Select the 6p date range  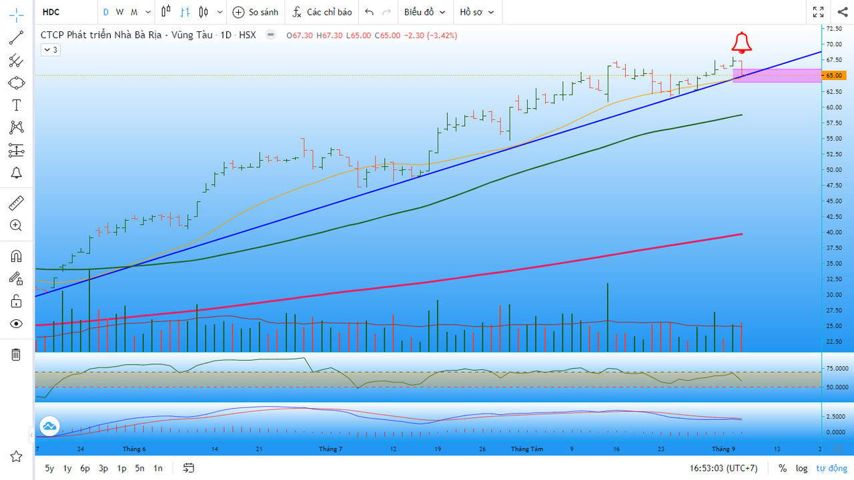(x=85, y=468)
